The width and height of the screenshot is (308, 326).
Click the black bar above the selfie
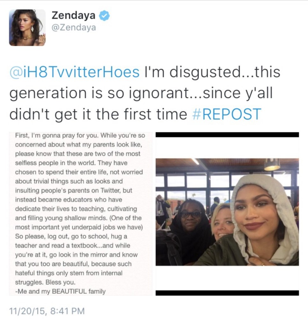[227, 134]
